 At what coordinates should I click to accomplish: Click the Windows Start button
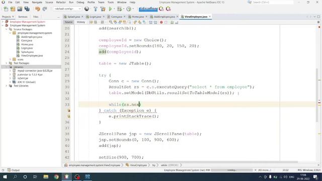(x=5, y=176)
